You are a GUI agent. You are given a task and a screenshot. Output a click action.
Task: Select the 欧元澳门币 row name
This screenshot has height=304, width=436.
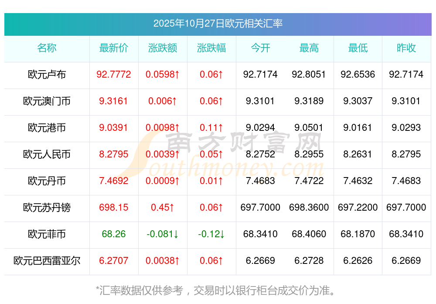point(47,101)
